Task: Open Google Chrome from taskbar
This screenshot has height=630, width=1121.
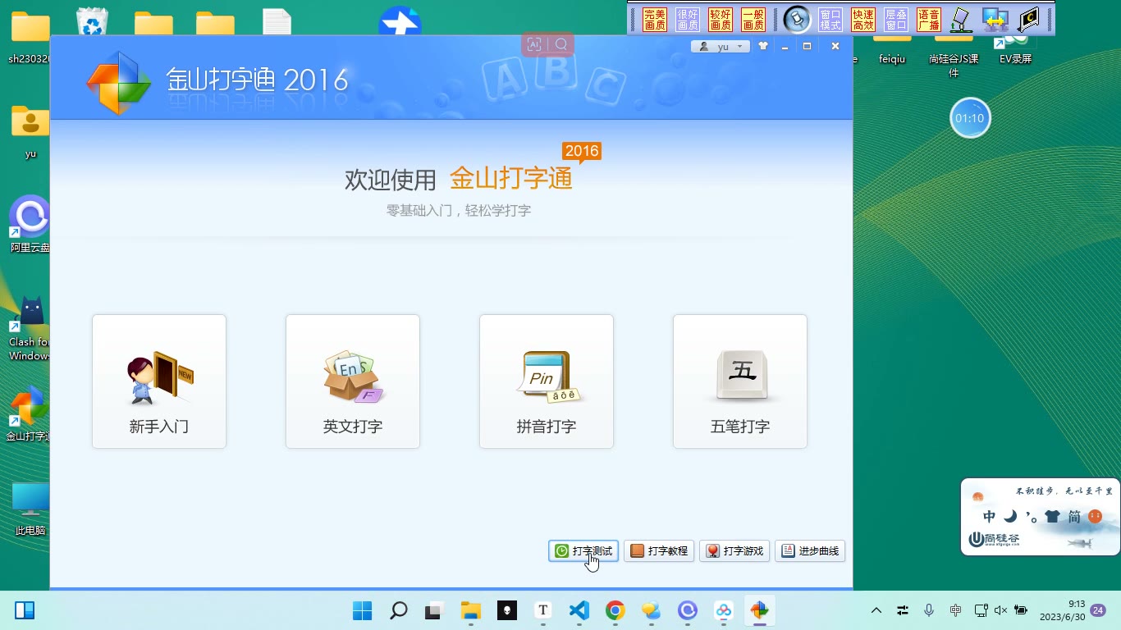Action: point(615,610)
